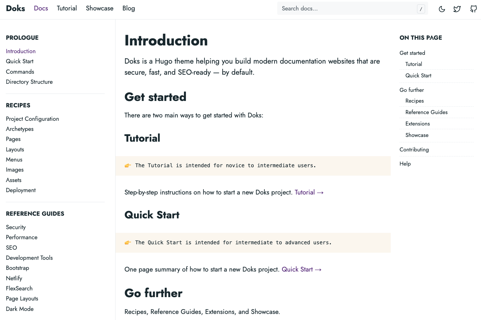Image resolution: width=481 pixels, height=320 pixels.
Task: Open the Blog navigation item
Action: [129, 8]
